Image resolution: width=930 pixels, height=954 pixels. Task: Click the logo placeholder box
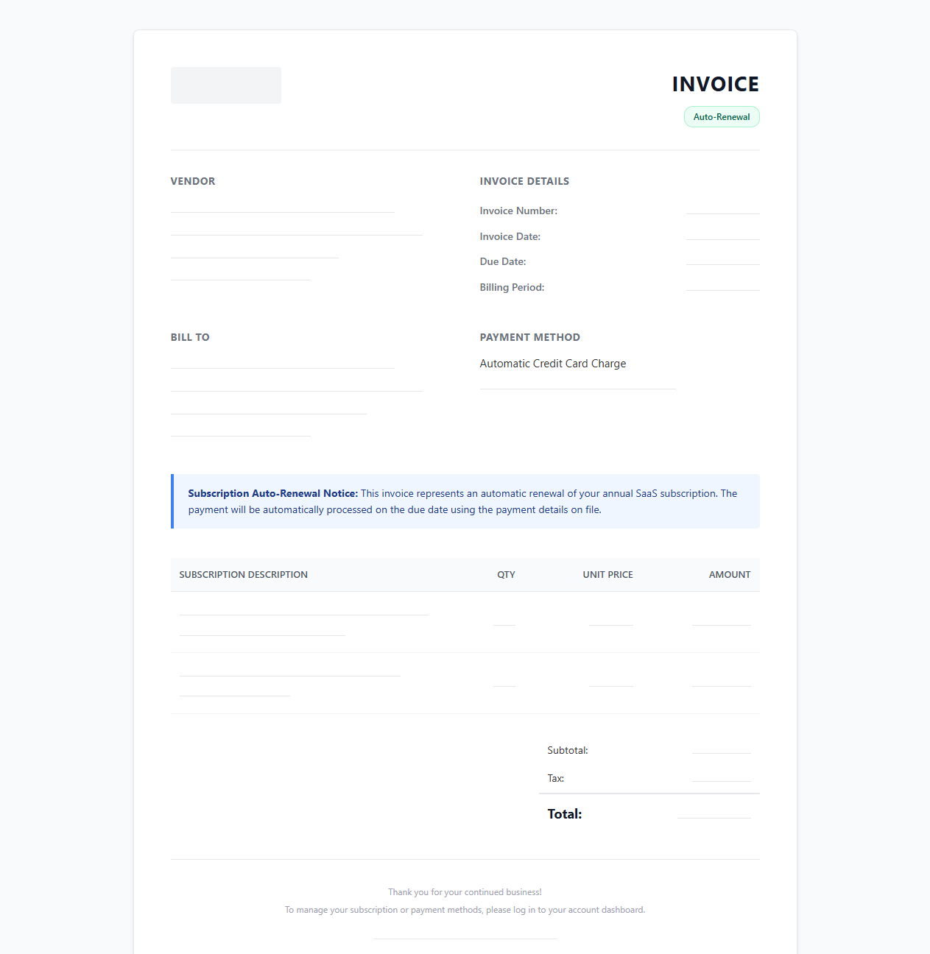[x=226, y=85]
